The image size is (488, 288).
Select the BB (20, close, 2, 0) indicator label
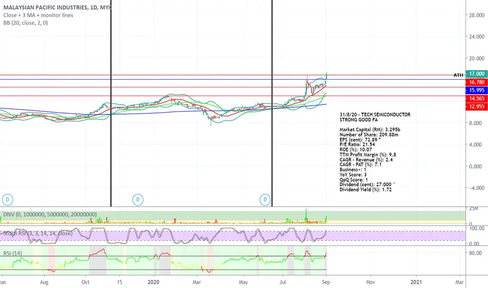[26, 23]
